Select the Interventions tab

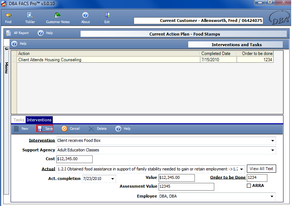[39, 120]
